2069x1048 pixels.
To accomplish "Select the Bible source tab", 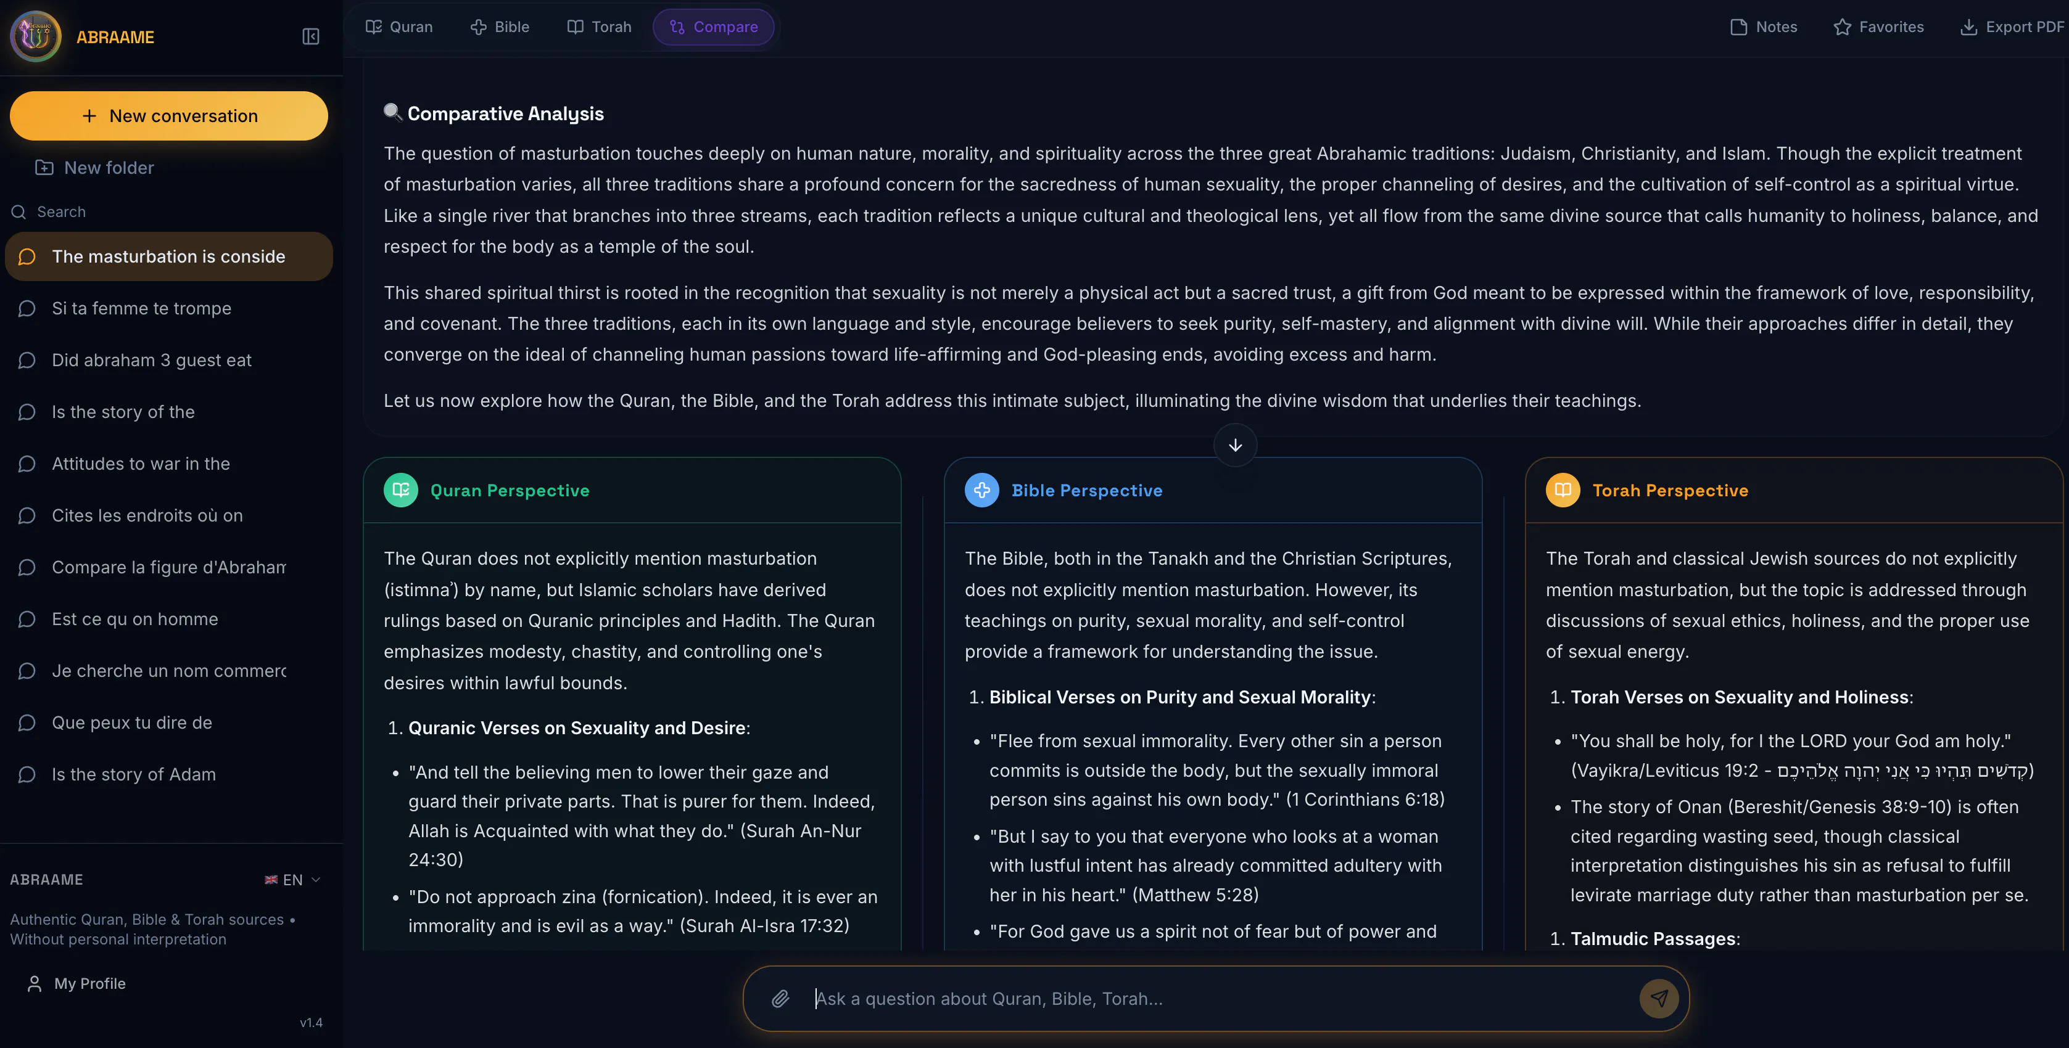I will click(x=500, y=27).
